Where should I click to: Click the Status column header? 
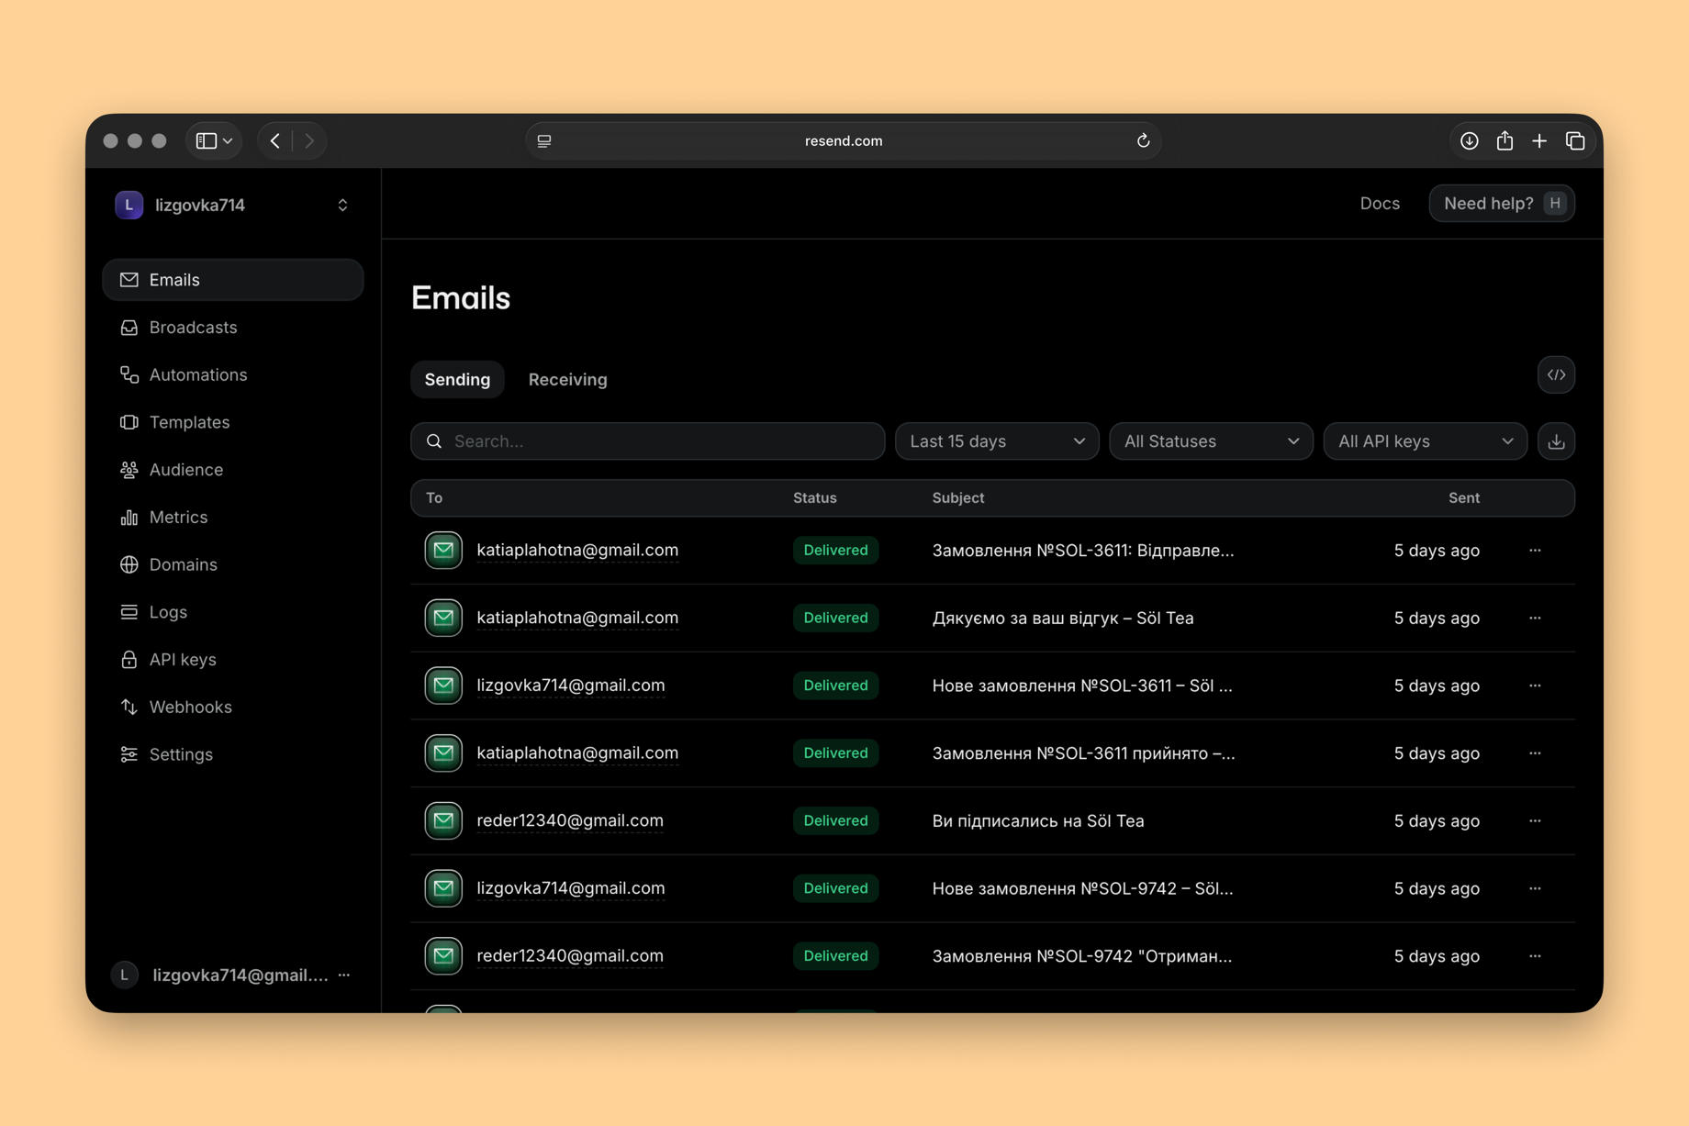click(x=815, y=497)
